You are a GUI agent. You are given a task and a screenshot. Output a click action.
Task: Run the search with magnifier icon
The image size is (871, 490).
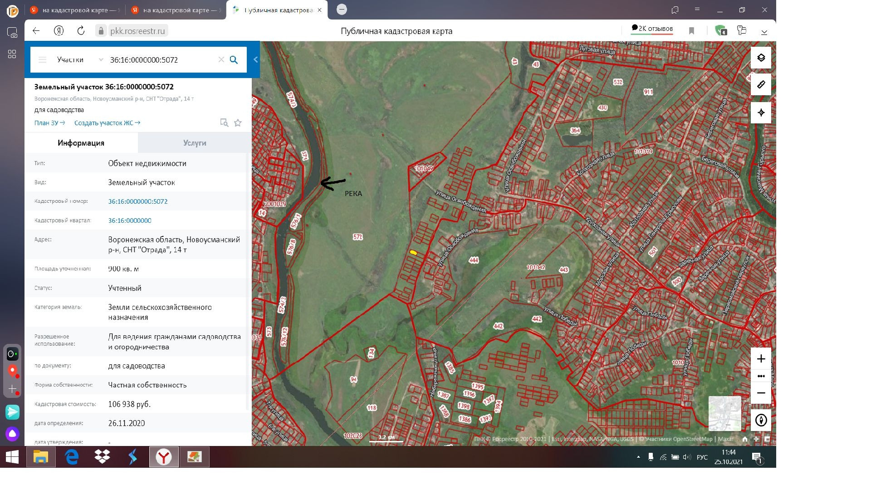pos(234,60)
